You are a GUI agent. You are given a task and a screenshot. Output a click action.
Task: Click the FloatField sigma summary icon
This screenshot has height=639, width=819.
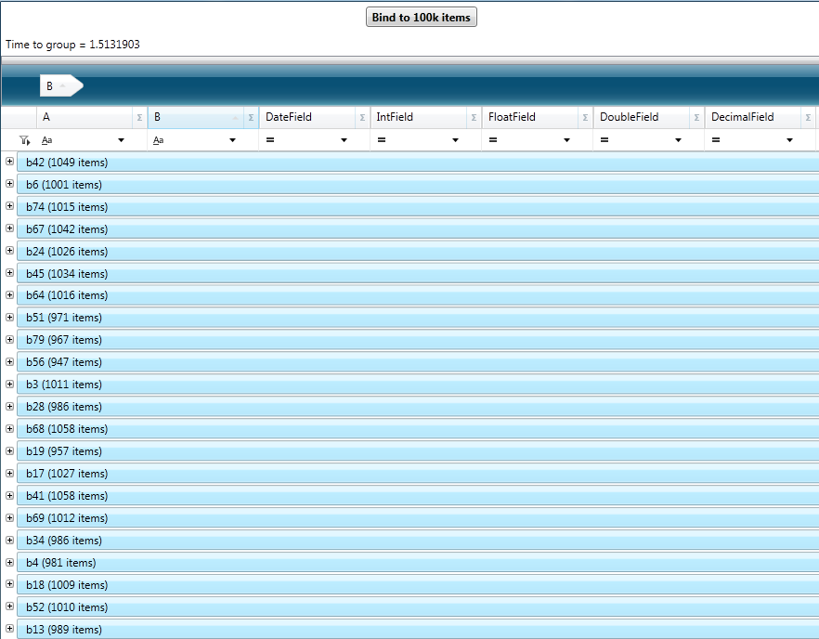click(585, 118)
